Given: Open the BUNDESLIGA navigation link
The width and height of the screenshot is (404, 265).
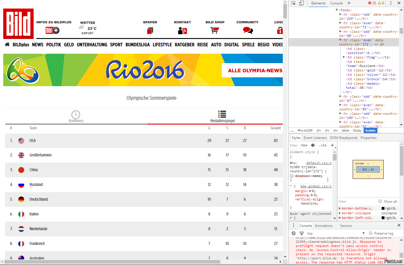Looking at the screenshot, I should pos(137,45).
